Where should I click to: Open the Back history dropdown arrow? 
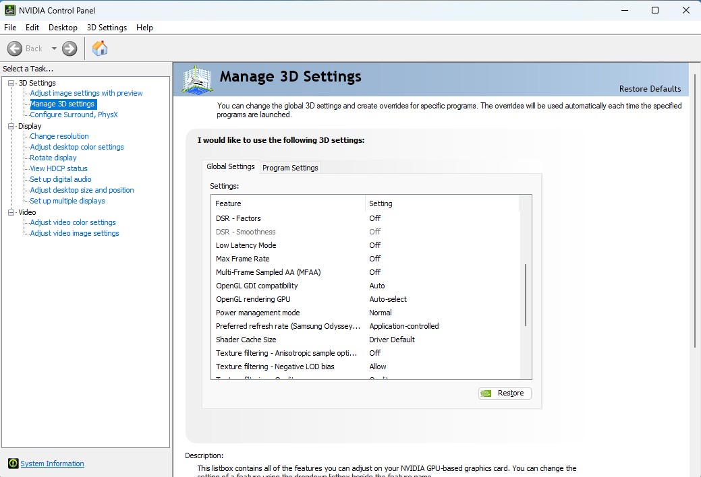tap(54, 49)
